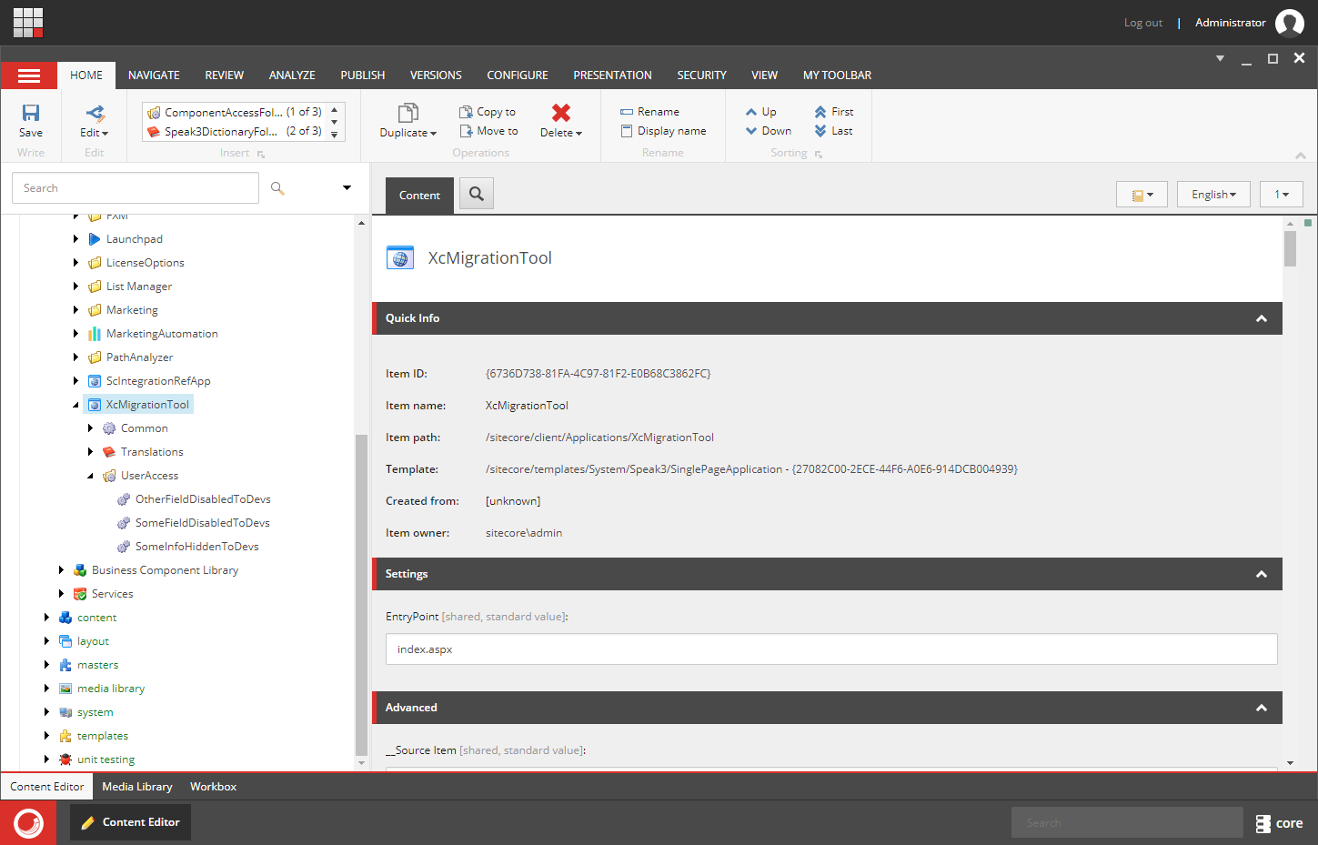
Task: Select the Copy to icon
Action: 464,111
